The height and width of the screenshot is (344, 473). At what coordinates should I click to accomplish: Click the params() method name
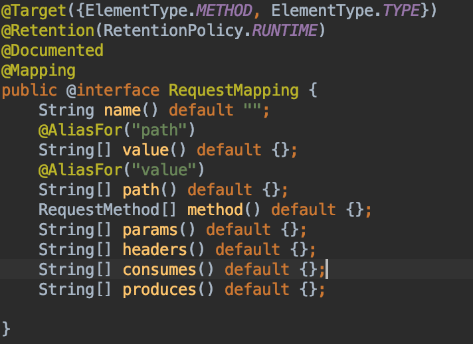tap(150, 229)
